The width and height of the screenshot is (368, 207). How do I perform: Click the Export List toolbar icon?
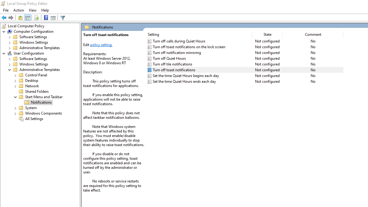pyautogui.click(x=36, y=18)
